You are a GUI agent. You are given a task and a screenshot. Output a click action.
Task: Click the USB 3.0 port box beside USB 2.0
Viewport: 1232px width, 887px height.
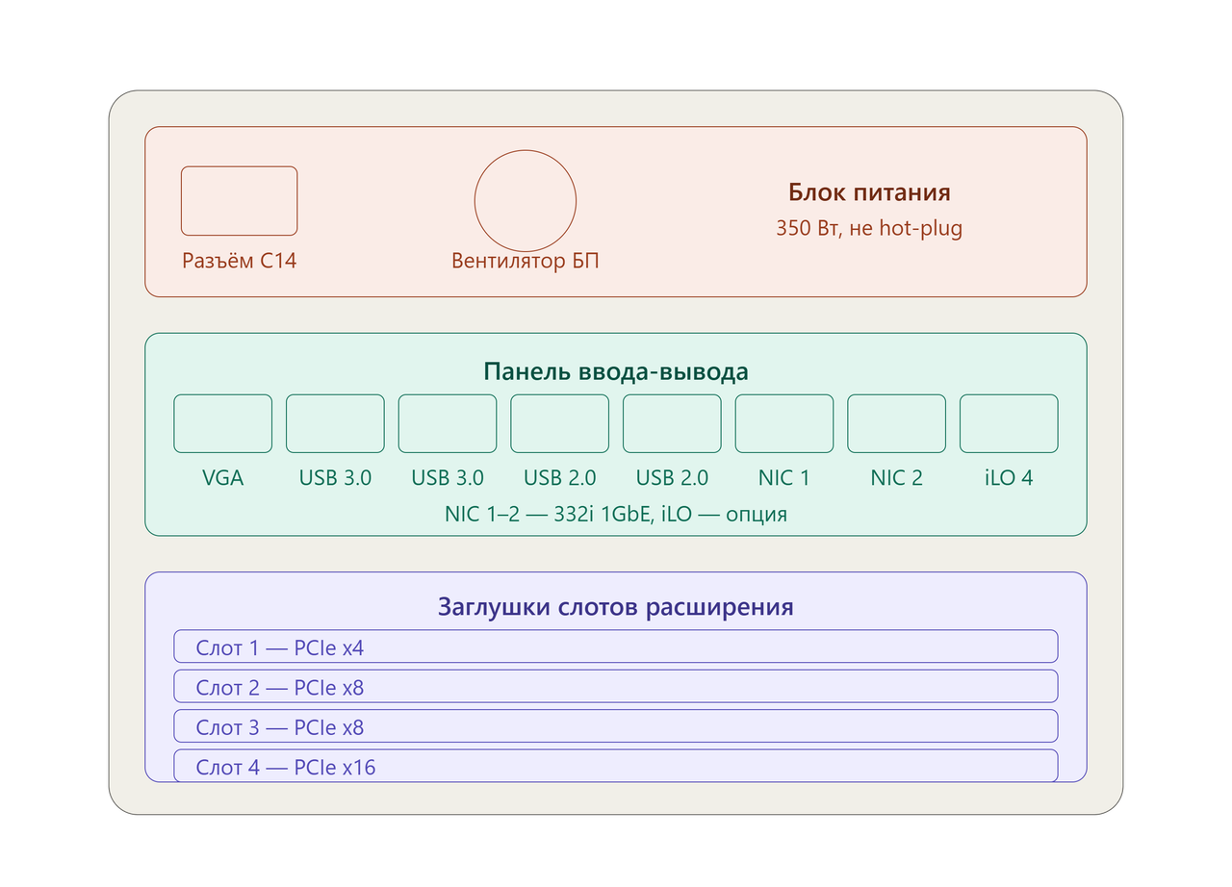pyautogui.click(x=448, y=423)
